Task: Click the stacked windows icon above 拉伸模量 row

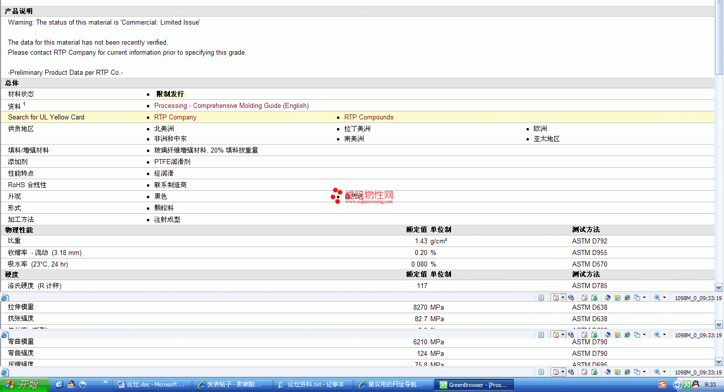Action: [637, 298]
